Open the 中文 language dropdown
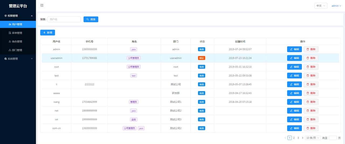The width and height of the screenshot is (345, 144). point(321,6)
